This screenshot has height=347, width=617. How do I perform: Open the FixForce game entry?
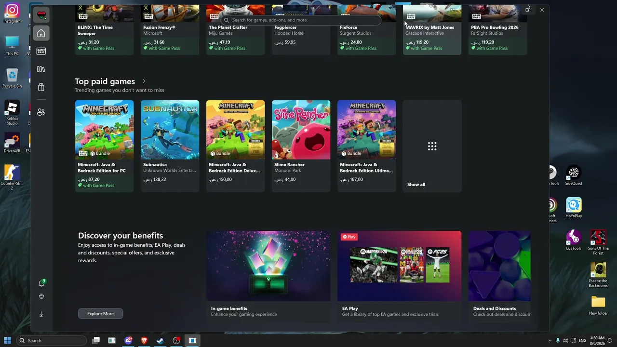click(366, 30)
